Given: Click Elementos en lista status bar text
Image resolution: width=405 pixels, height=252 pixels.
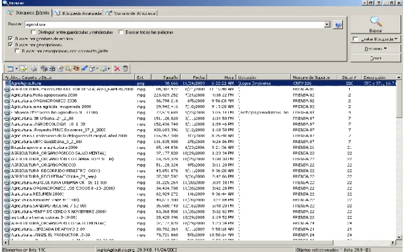Looking at the screenshot, I should tap(23, 249).
